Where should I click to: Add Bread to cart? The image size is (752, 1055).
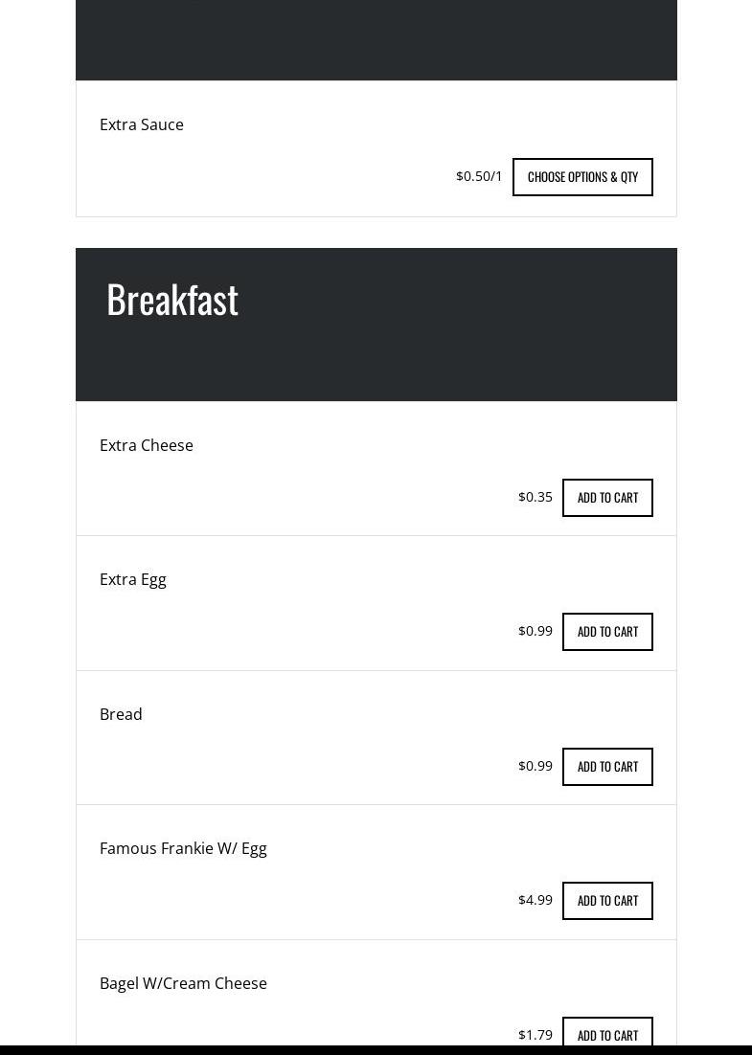click(x=607, y=767)
